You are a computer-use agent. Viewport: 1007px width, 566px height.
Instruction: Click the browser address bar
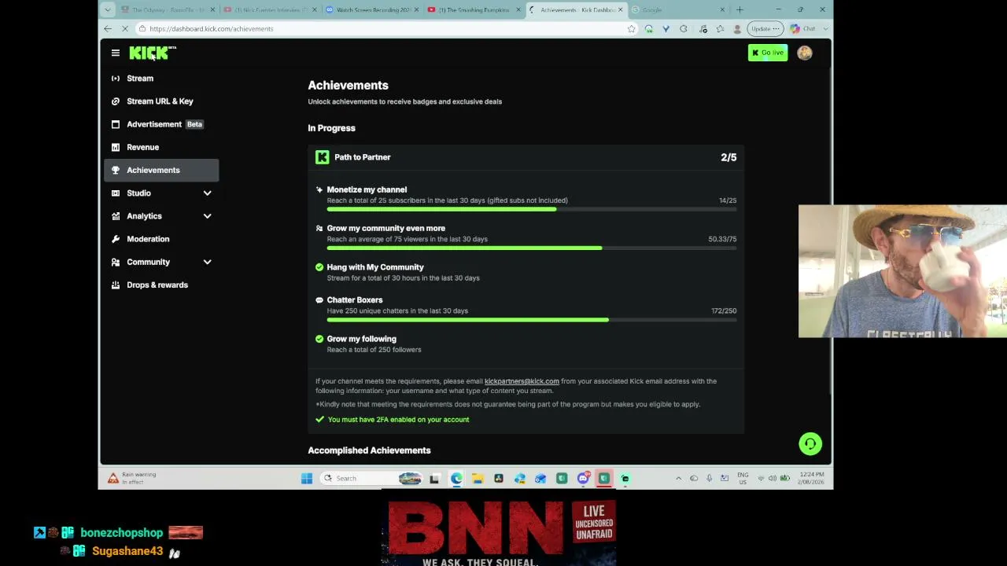385,28
